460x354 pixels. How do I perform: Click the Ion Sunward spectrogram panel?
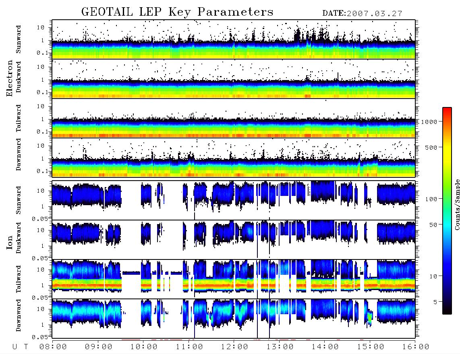pos(234,200)
